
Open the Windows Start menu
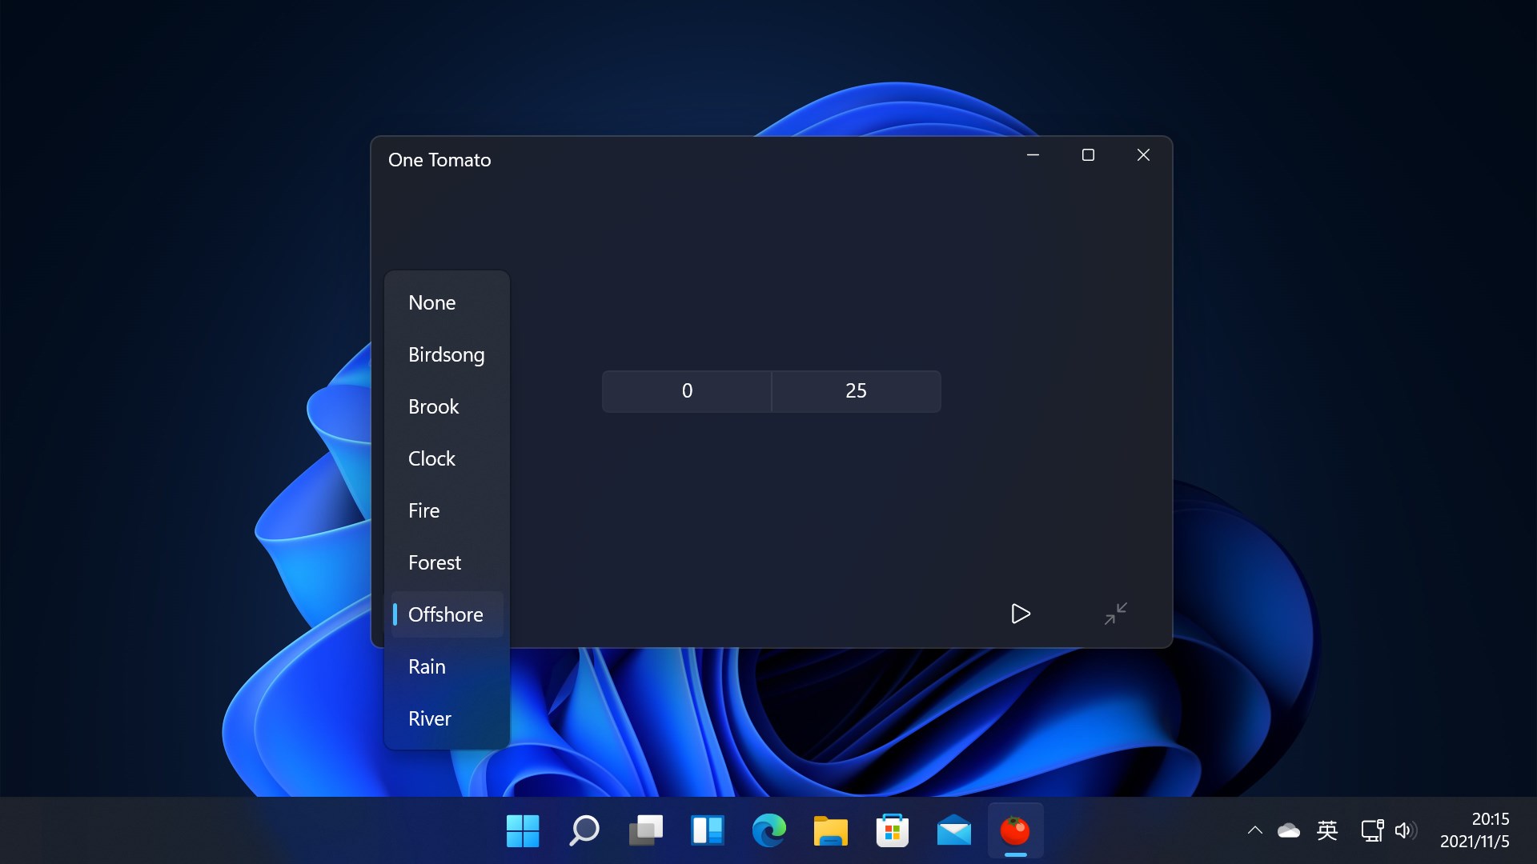[x=523, y=831]
